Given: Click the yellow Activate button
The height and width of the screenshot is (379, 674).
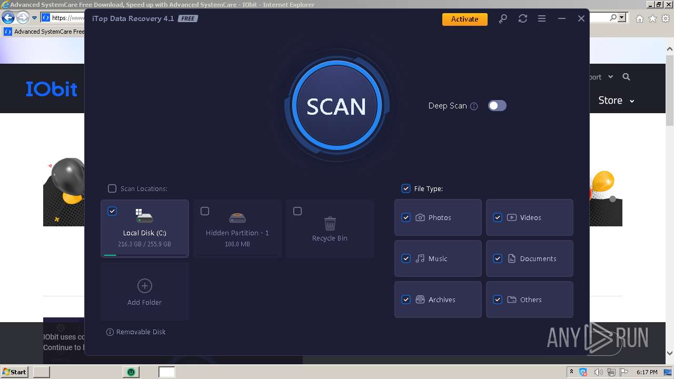Looking at the screenshot, I should (465, 19).
